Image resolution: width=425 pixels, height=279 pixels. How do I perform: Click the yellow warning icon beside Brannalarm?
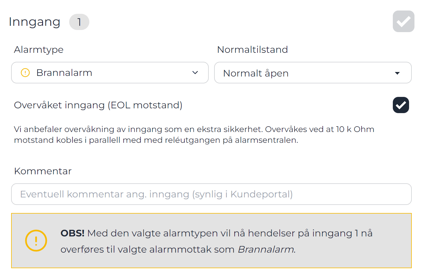tap(25, 73)
